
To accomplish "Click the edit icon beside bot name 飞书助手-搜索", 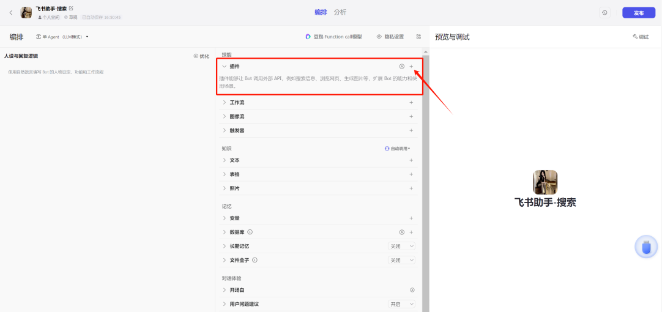I will click(71, 9).
